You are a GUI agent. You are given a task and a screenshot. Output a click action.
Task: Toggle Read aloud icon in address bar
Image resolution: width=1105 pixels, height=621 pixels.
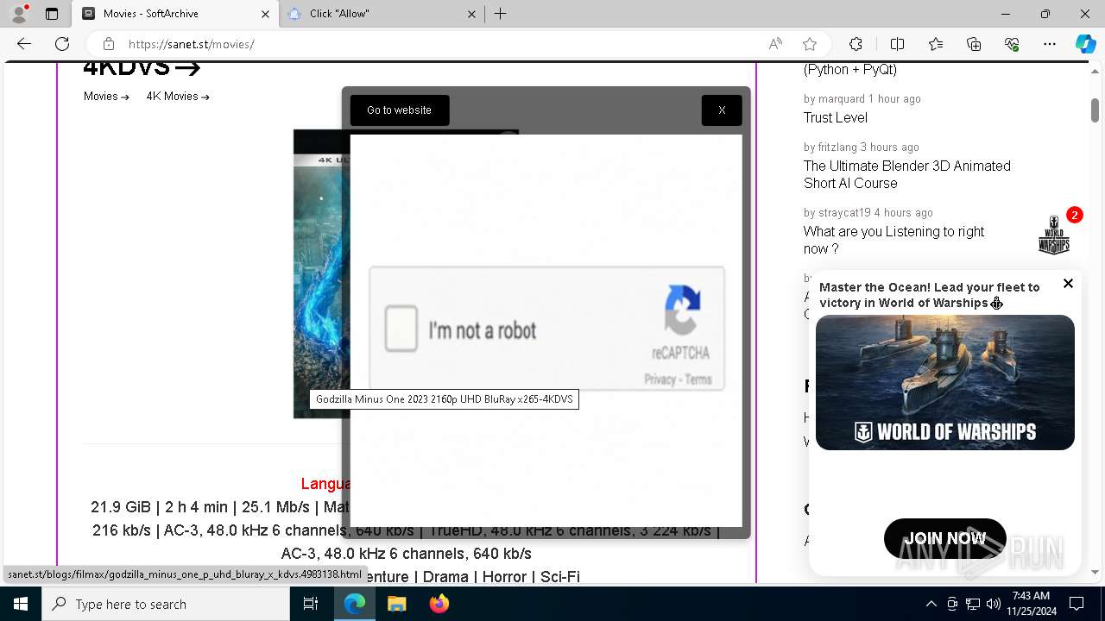(775, 44)
